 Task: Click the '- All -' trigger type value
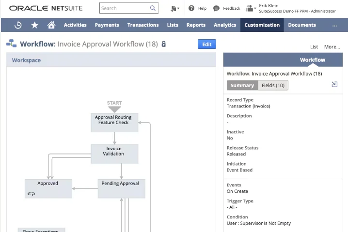[232, 207]
